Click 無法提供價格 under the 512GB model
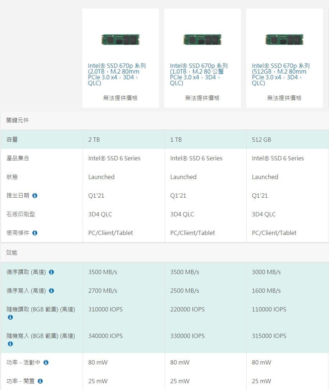Image resolution: width=329 pixels, height=390 pixels. (284, 98)
